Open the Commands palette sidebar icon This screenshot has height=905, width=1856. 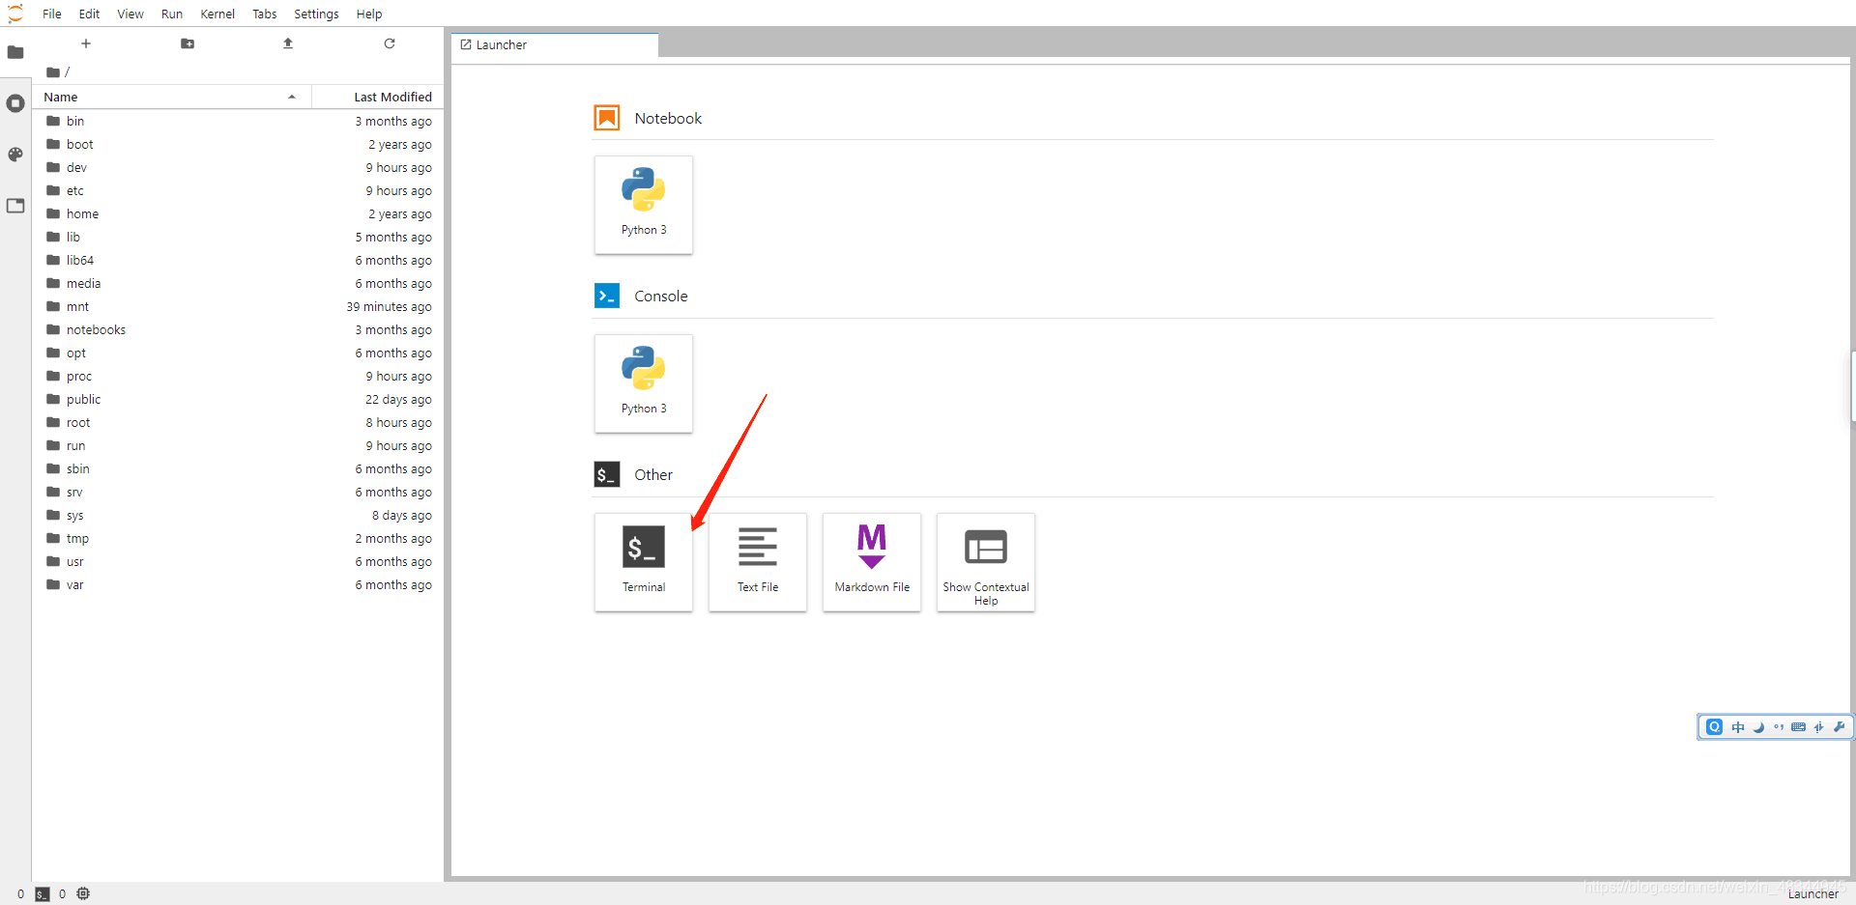[15, 155]
